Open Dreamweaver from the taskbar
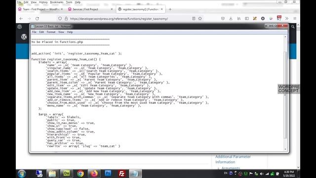This screenshot has height=178, width=316. (67, 174)
